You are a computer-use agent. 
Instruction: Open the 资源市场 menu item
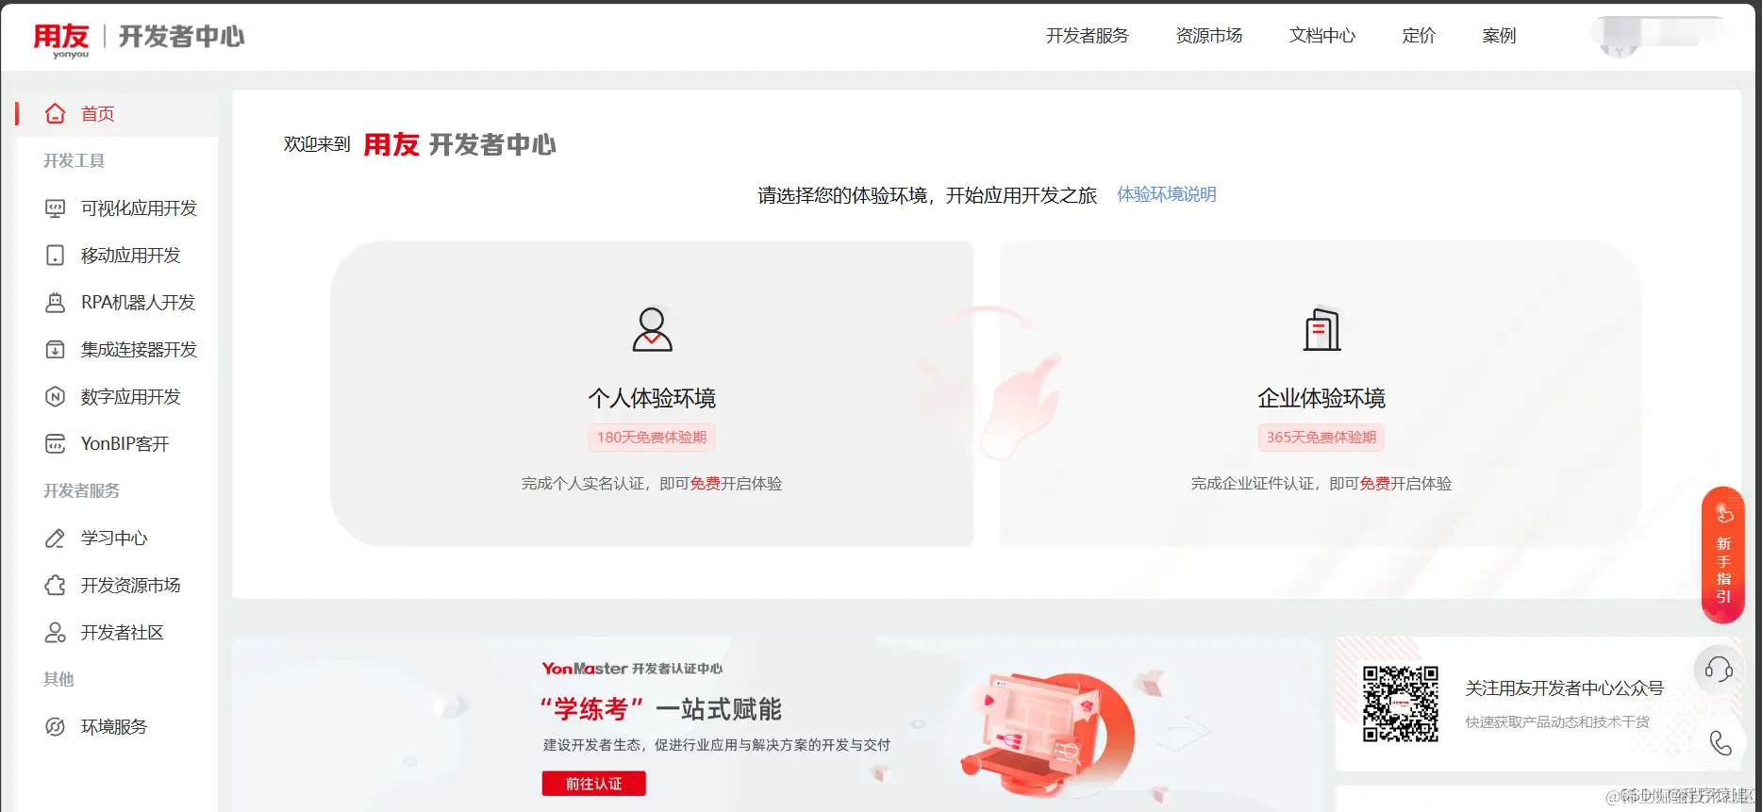pos(1208,36)
